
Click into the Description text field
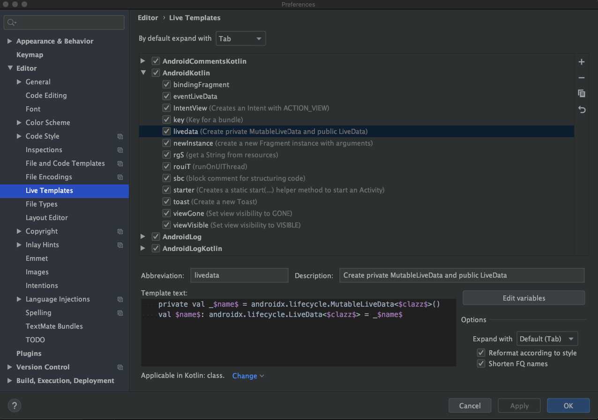(x=462, y=275)
